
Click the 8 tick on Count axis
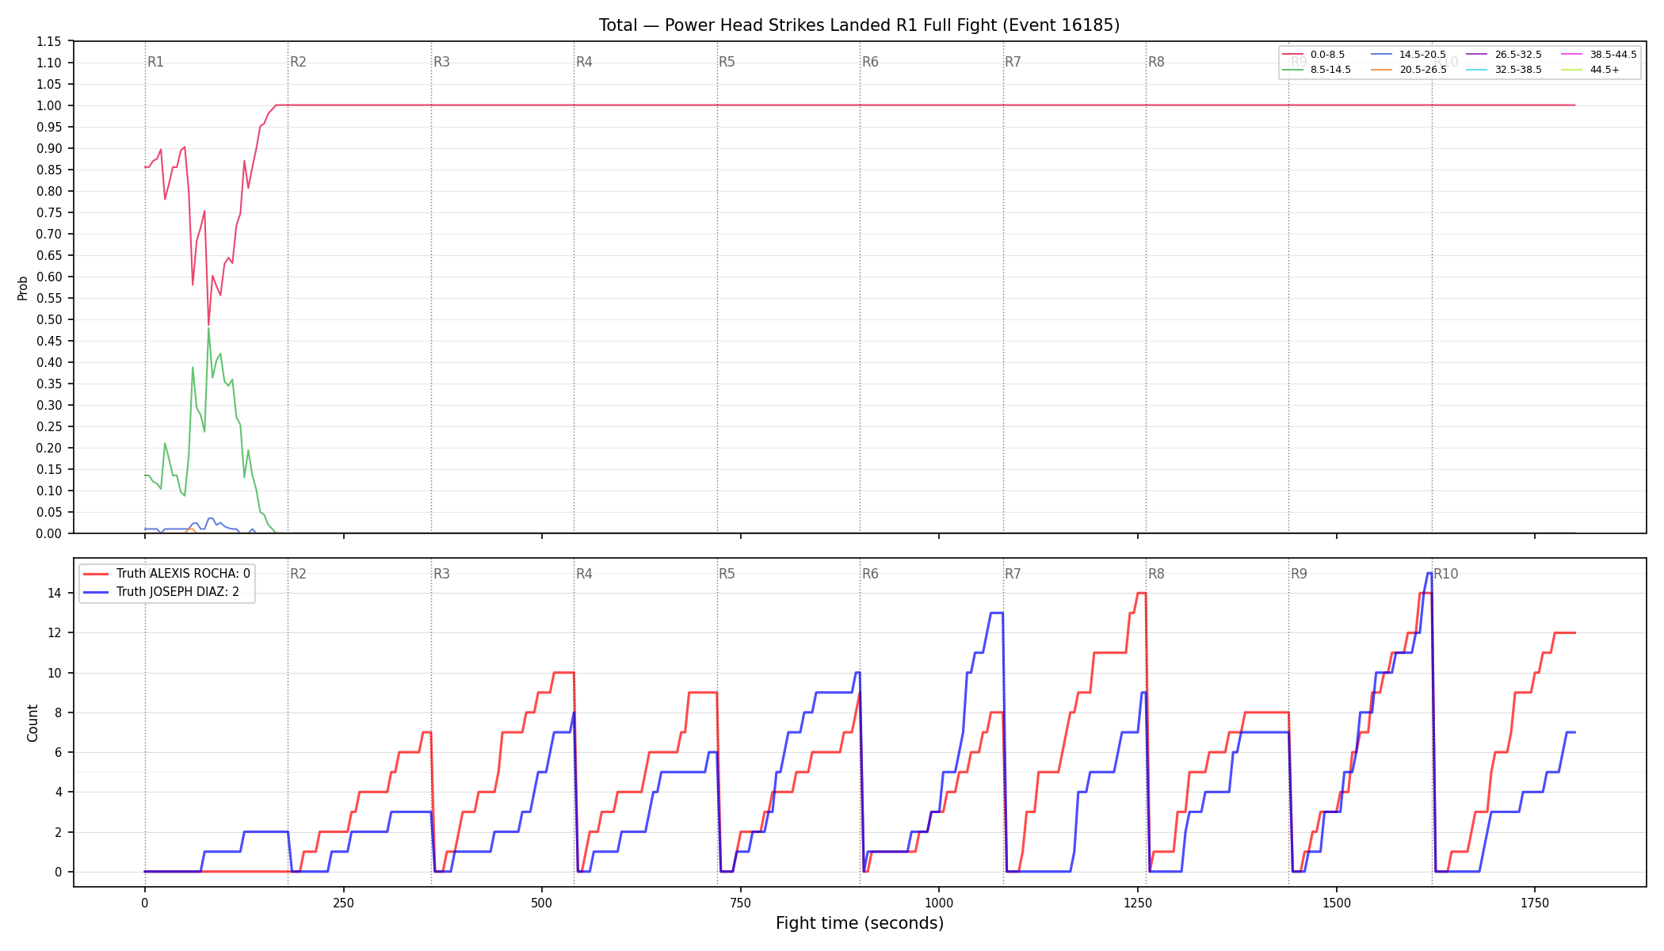(59, 712)
